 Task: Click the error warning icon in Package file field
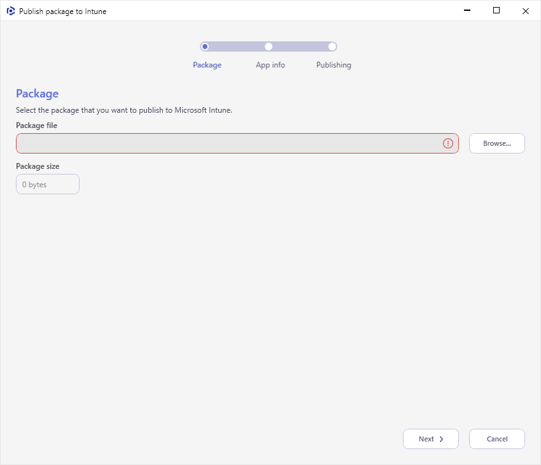click(448, 143)
